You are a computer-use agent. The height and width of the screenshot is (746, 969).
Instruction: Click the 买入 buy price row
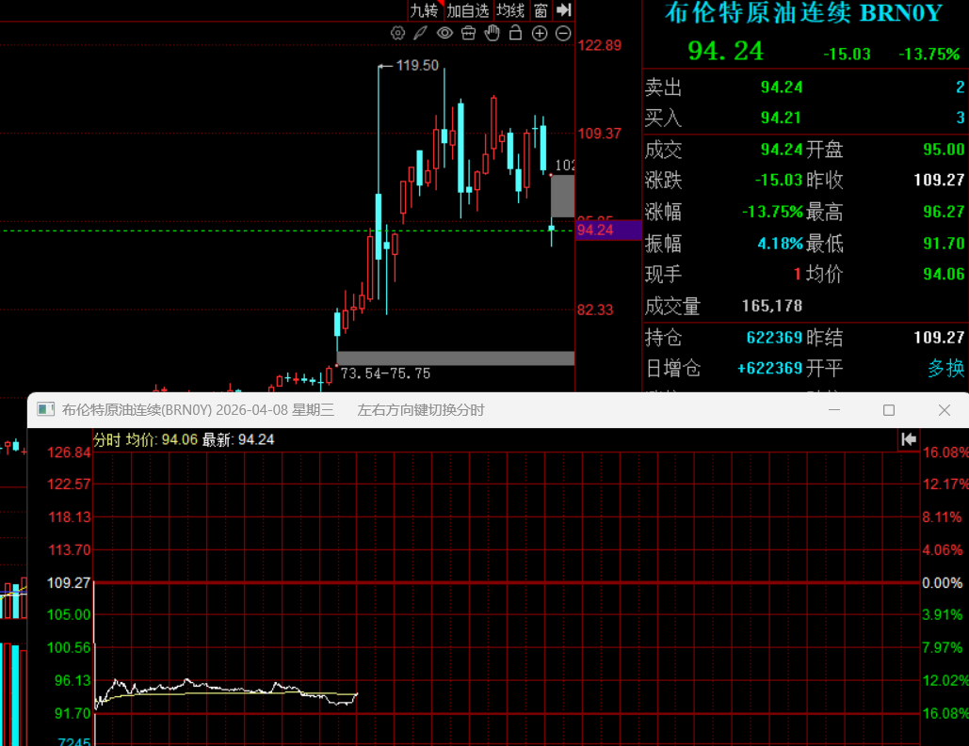805,118
